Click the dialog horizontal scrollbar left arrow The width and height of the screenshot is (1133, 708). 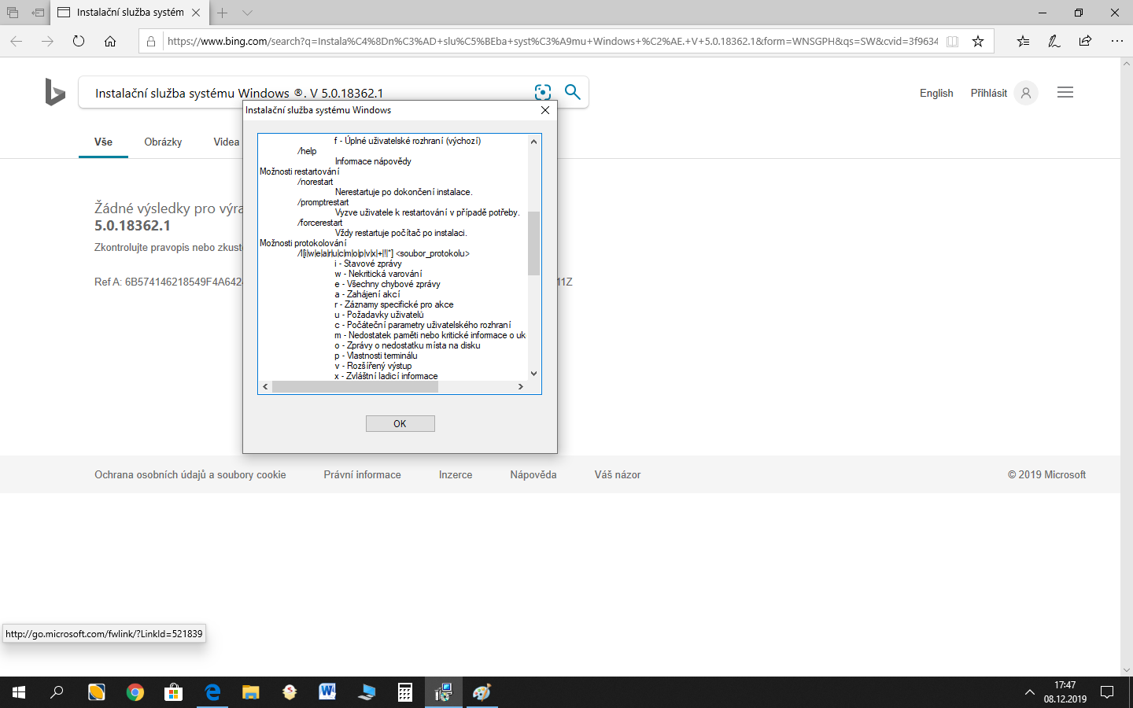tap(265, 387)
